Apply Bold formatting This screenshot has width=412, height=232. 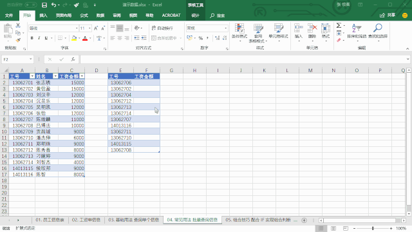[32, 38]
